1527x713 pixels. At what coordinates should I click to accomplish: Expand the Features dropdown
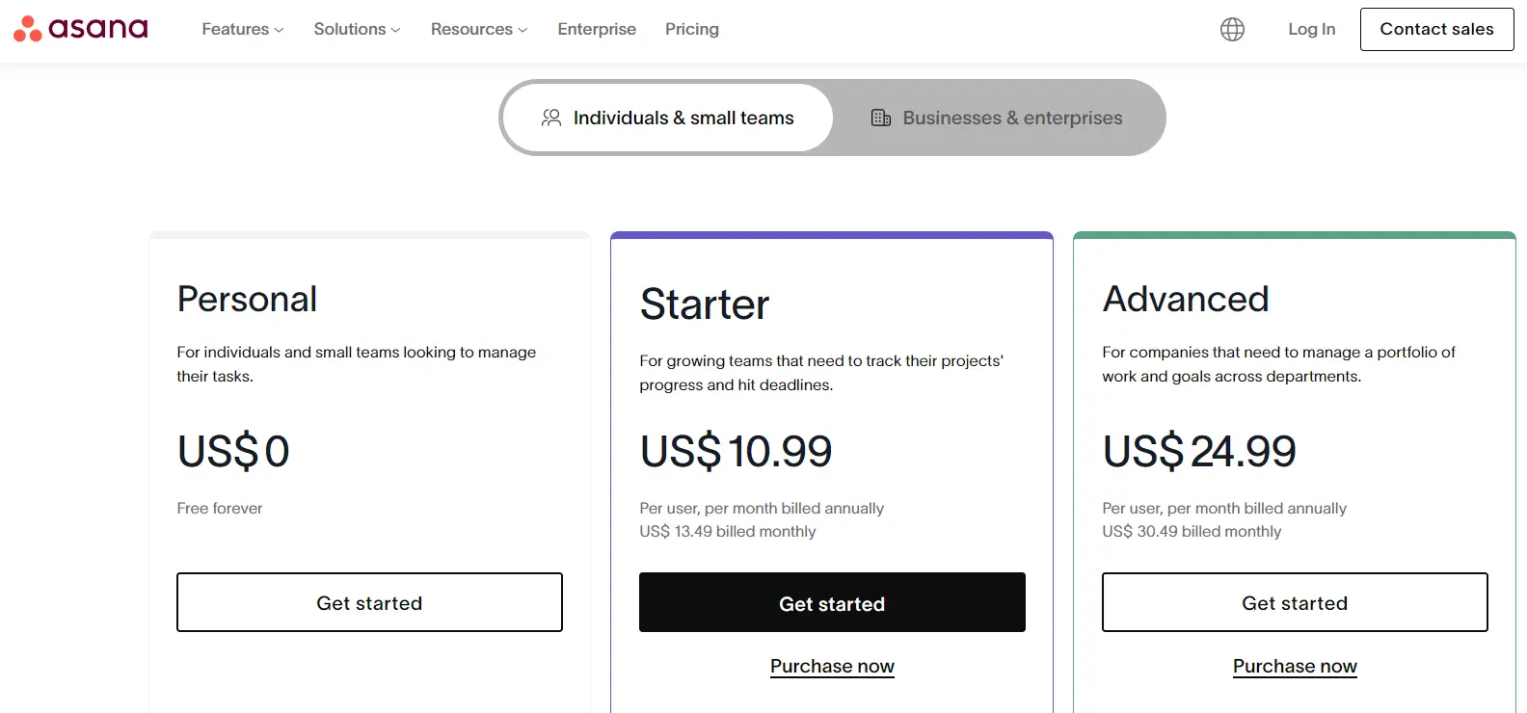pos(243,29)
